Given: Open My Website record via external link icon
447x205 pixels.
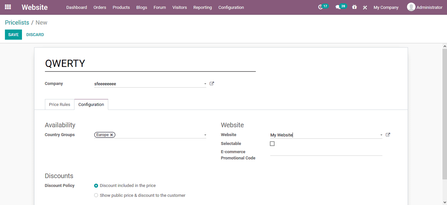Looking at the screenshot, I should click(x=388, y=134).
